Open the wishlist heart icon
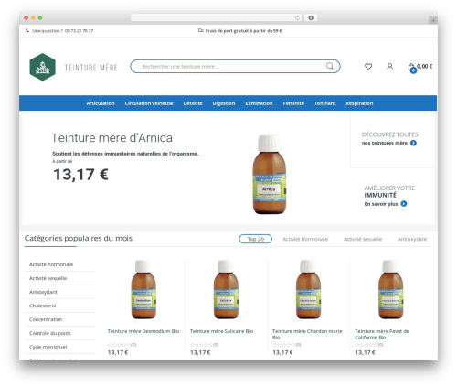This screenshot has width=457, height=387. (368, 66)
